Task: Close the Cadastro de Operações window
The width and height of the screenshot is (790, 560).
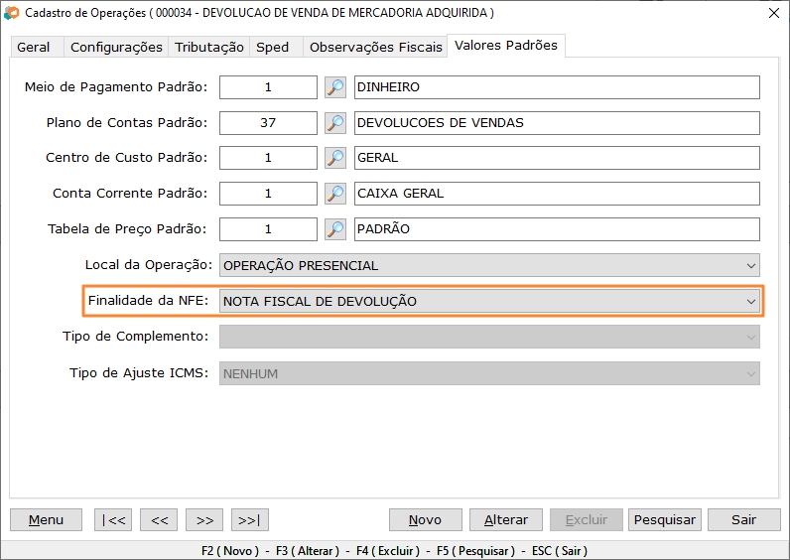Action: [774, 13]
